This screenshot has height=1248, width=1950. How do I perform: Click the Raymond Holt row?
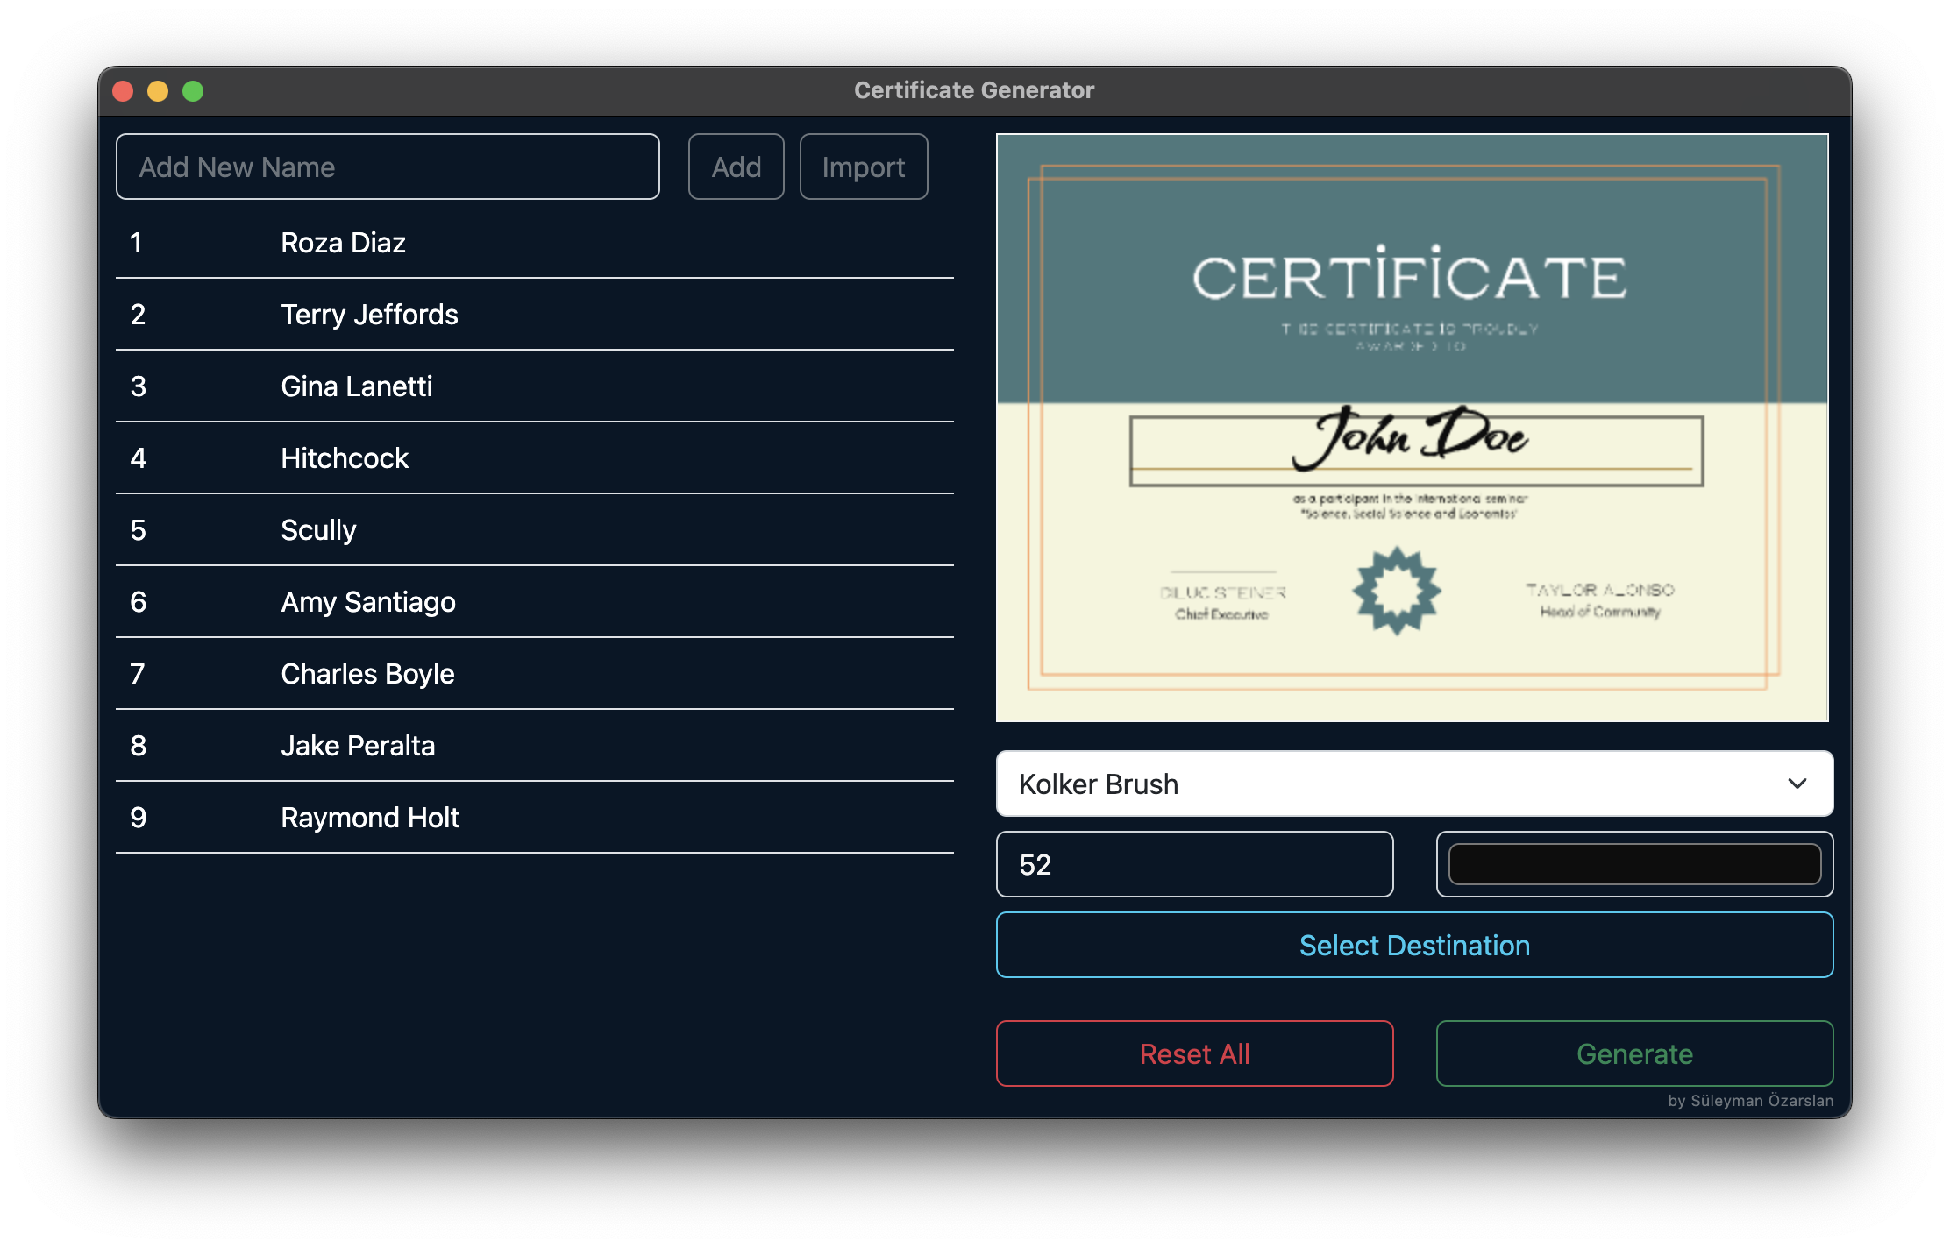[x=369, y=818]
